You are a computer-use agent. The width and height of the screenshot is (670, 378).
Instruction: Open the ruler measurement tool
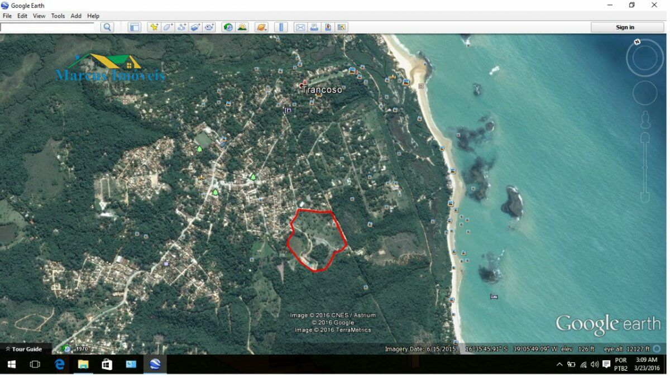pos(281,27)
